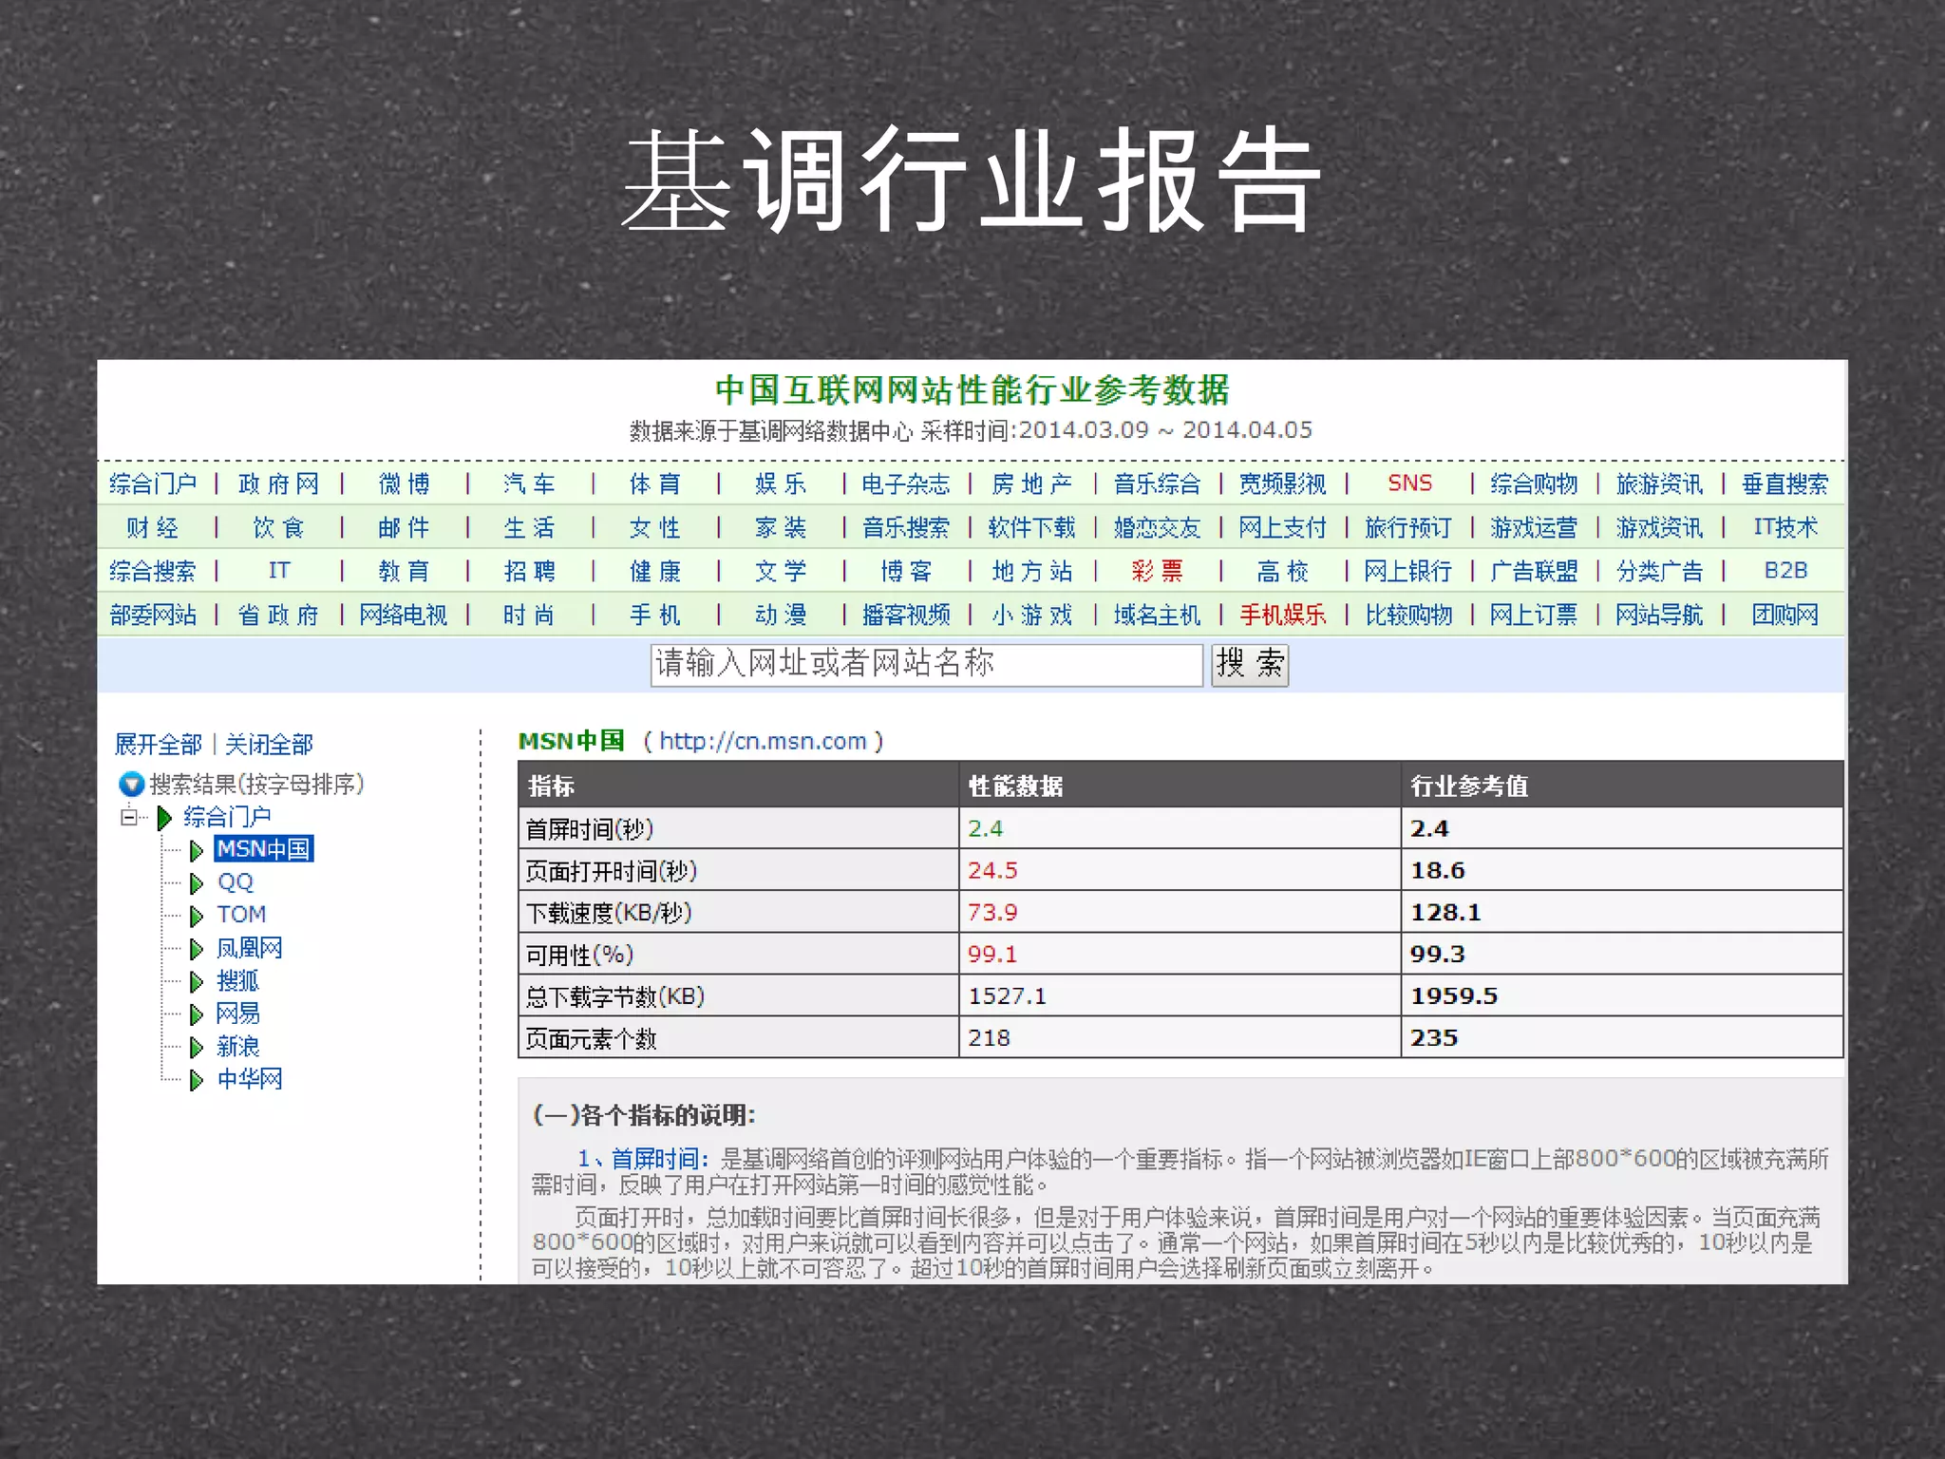This screenshot has width=1945, height=1459.
Task: Select QQ in the site tree
Action: point(236,882)
